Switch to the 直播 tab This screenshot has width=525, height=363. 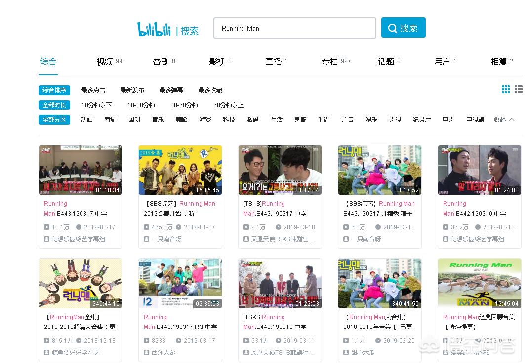pos(276,62)
